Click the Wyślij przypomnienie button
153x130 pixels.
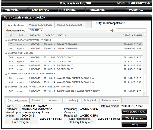pyautogui.click(x=134, y=112)
